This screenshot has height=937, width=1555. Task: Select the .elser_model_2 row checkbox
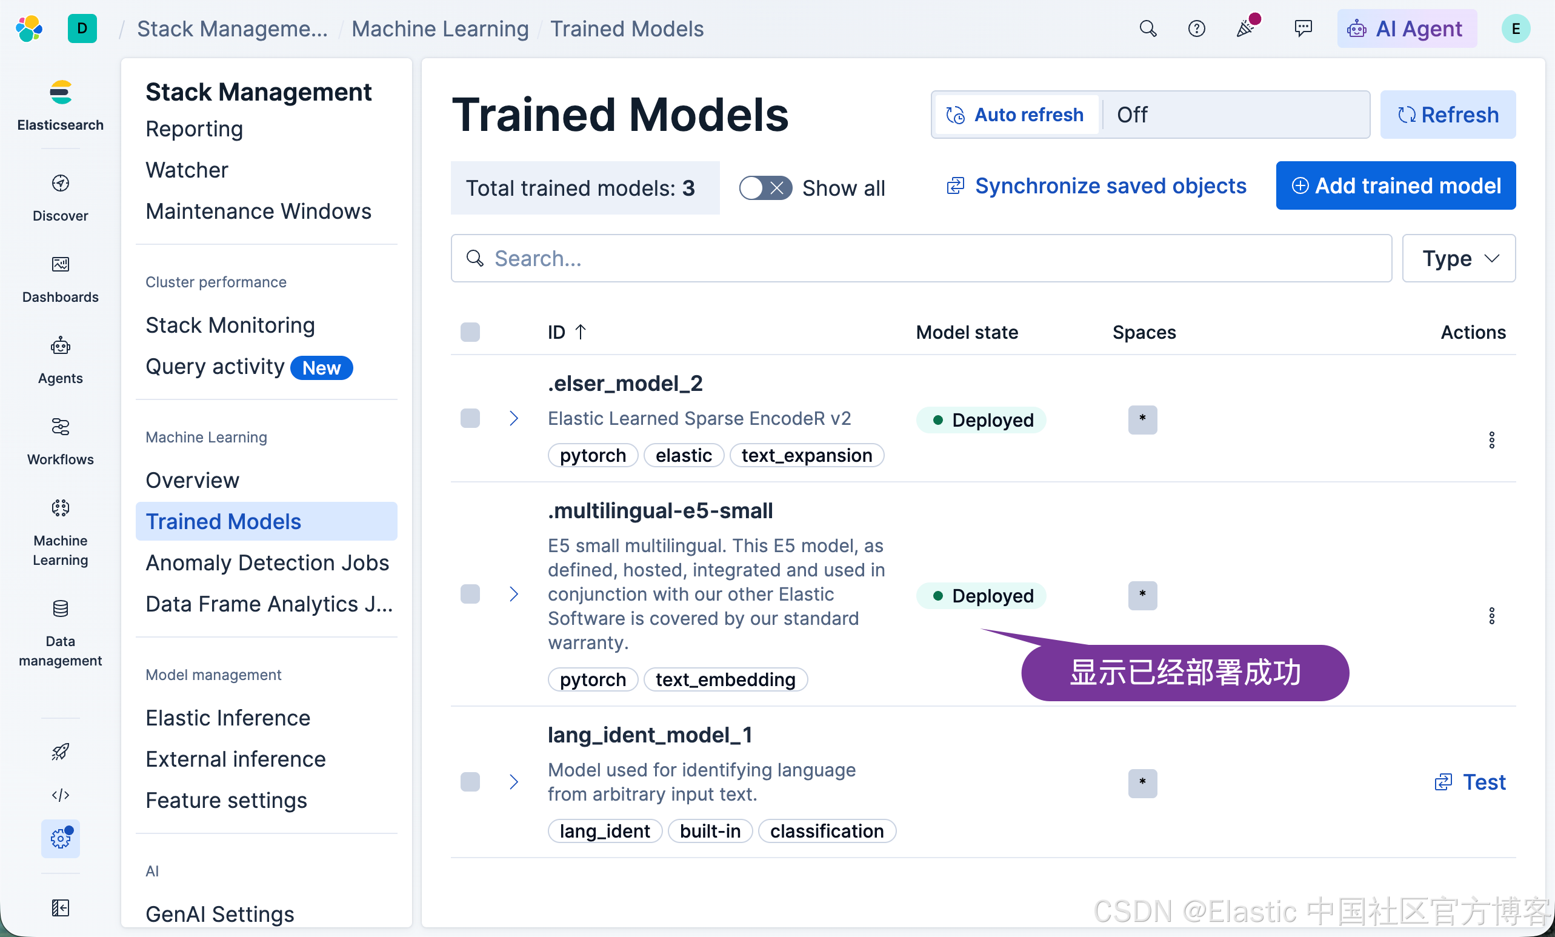[470, 418]
